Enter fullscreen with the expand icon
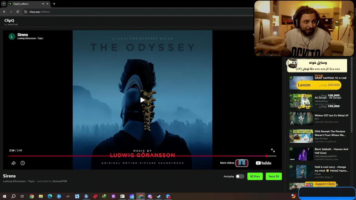The height and width of the screenshot is (200, 356). click(273, 150)
